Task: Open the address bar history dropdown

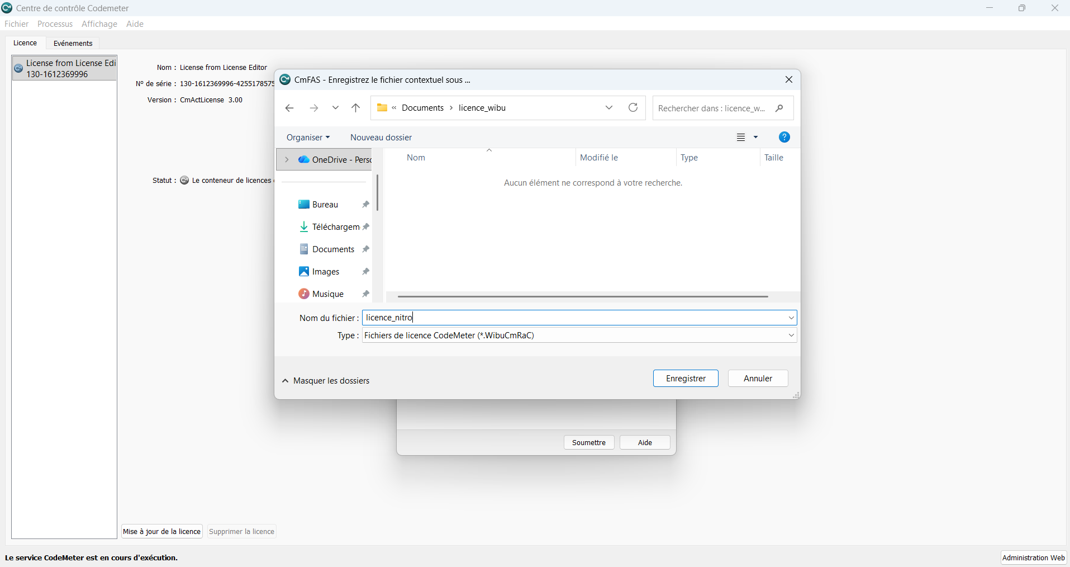Action: 609,107
